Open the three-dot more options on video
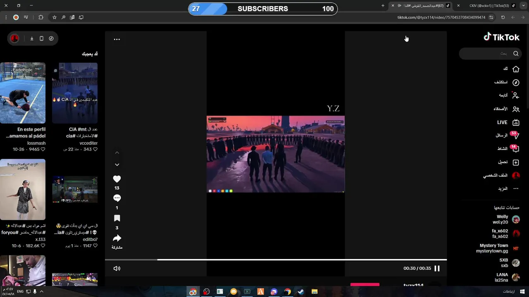This screenshot has width=529, height=297. click(x=117, y=39)
